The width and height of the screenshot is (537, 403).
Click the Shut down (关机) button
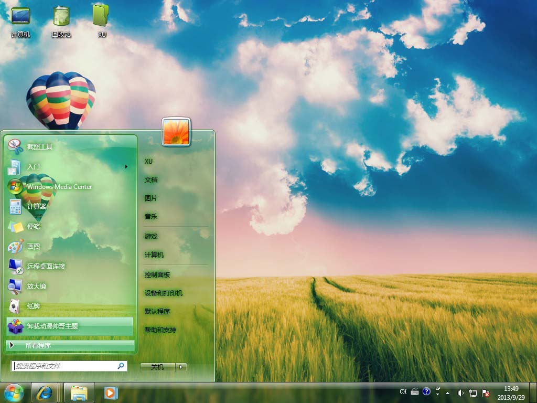tap(157, 367)
